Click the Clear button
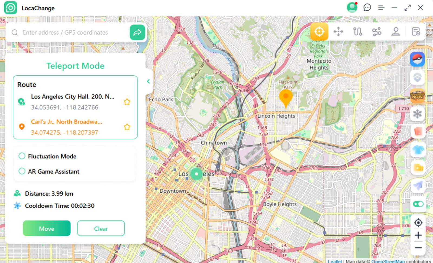Image resolution: width=433 pixels, height=263 pixels. [101, 228]
